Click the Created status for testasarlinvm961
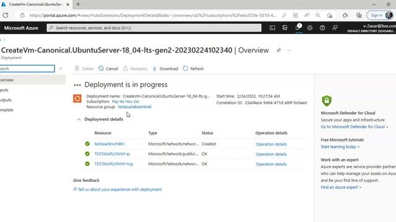 209,144
